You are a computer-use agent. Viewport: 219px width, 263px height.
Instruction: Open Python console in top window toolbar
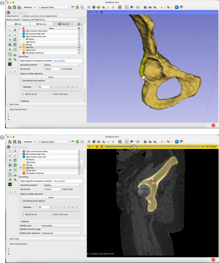point(182,7)
